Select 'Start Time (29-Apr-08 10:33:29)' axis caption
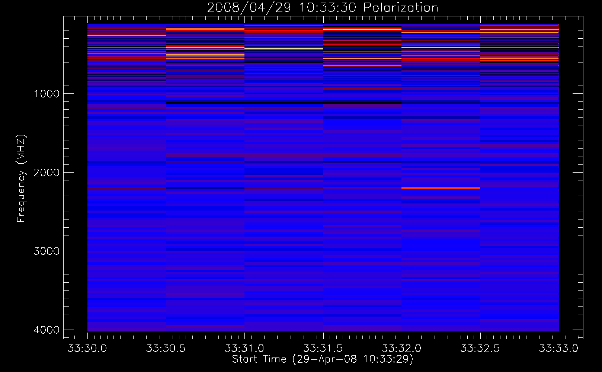 click(323, 359)
